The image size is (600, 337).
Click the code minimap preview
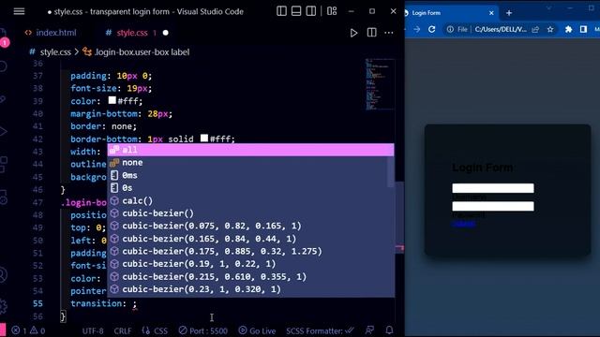[380, 84]
